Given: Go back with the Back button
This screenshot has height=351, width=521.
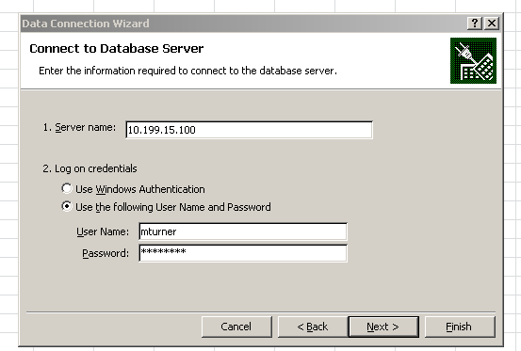Looking at the screenshot, I should [x=313, y=327].
